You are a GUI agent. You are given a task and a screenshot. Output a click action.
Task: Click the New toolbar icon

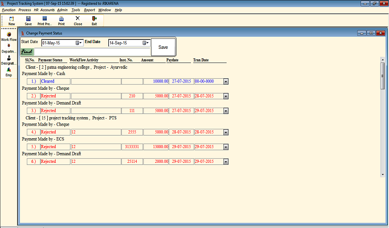[x=12, y=20]
